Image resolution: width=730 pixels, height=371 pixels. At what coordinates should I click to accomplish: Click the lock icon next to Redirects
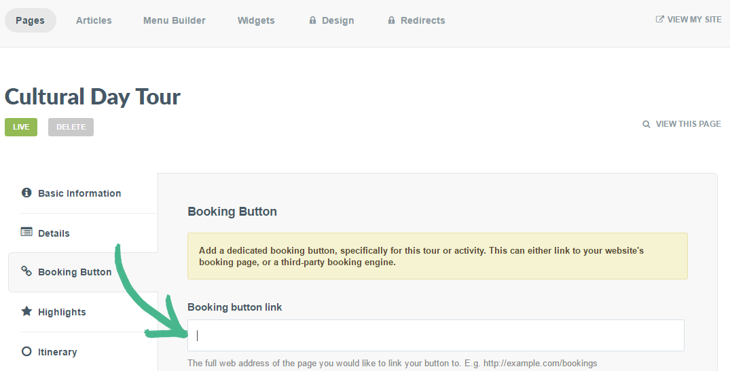click(x=391, y=20)
